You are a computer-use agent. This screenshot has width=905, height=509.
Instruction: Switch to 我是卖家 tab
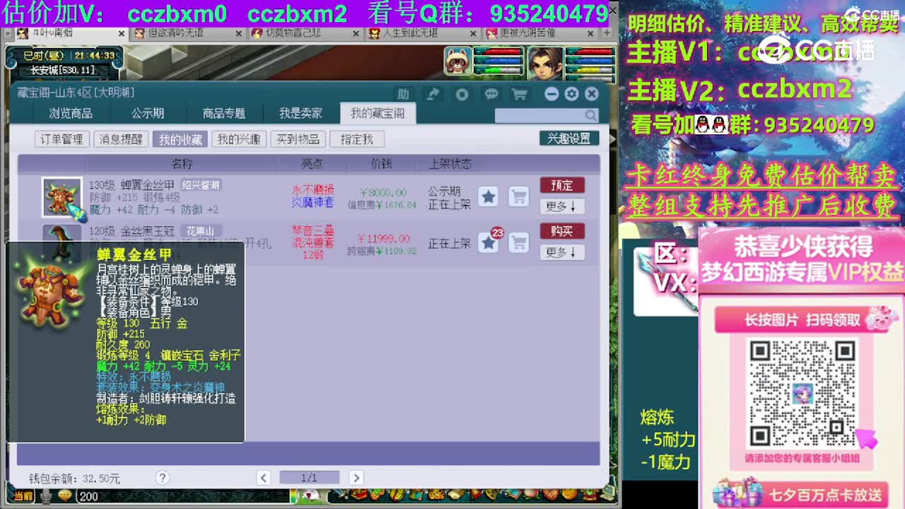pyautogui.click(x=300, y=113)
